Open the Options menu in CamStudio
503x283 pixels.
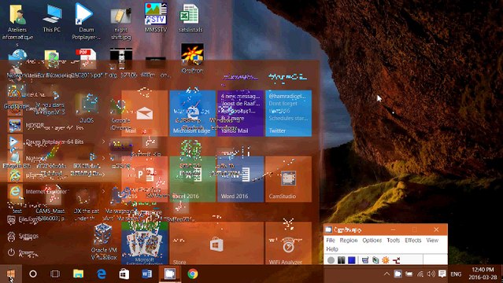[x=372, y=240]
